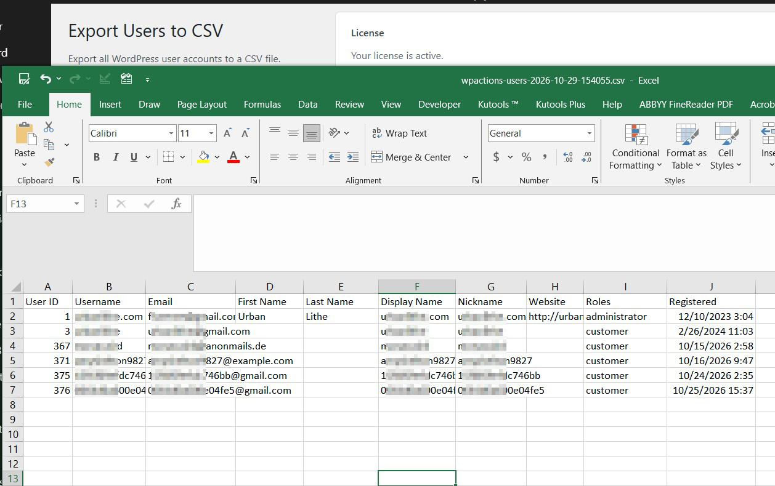The width and height of the screenshot is (775, 486).
Task: Click Top Align icon
Action: [x=275, y=132]
